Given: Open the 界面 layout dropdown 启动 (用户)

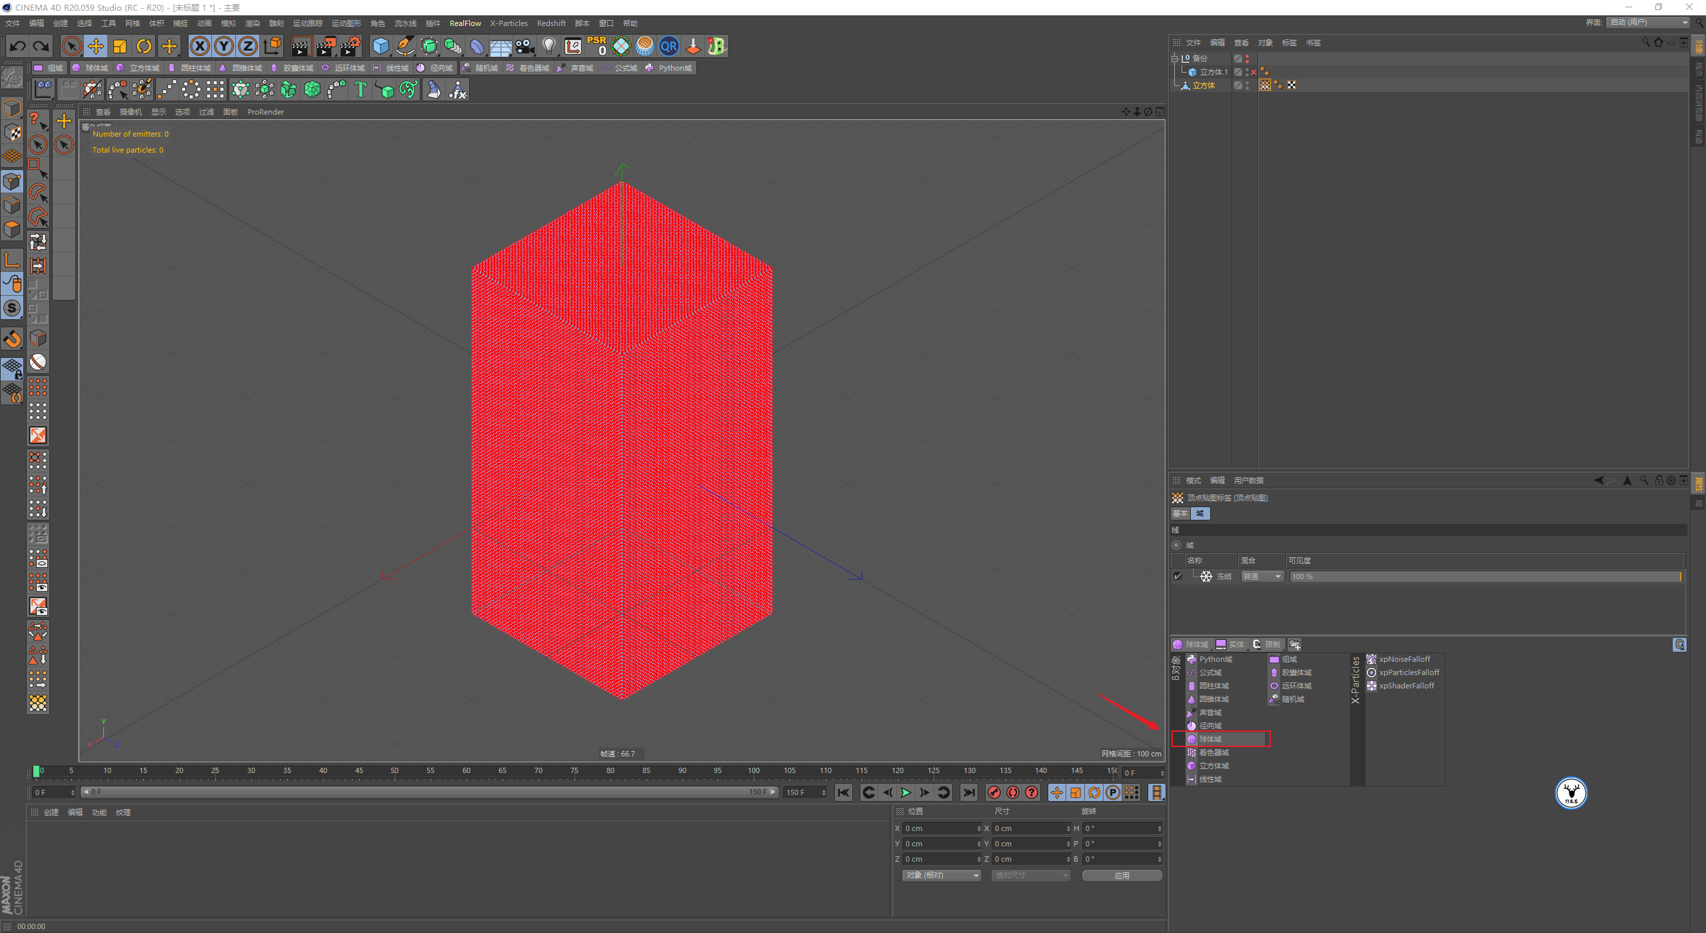Looking at the screenshot, I should [x=1649, y=23].
